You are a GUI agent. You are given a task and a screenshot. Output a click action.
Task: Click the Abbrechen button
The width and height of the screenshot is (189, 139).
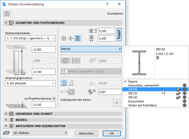point(86,133)
